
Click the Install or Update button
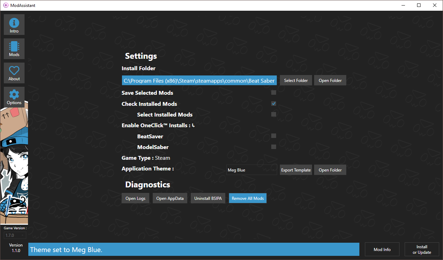(x=422, y=249)
